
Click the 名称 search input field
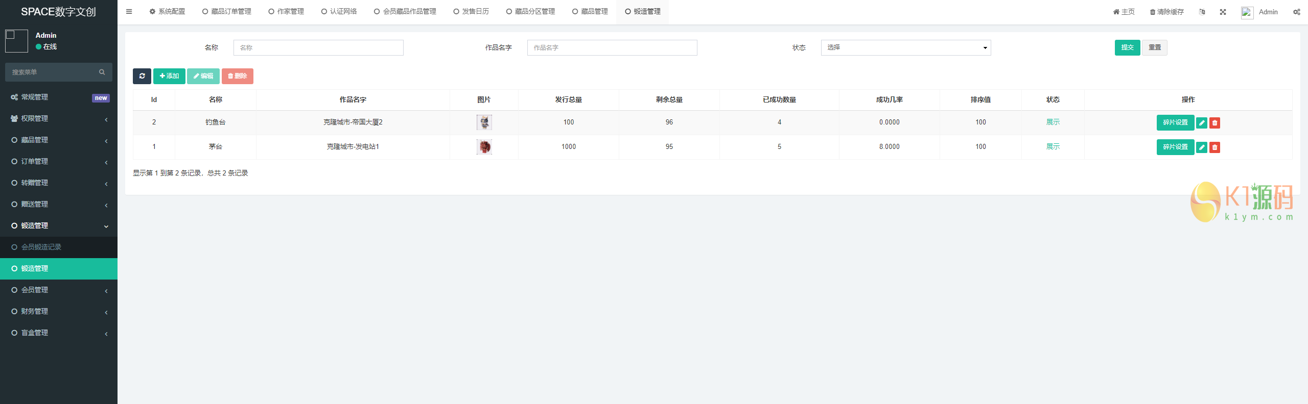coord(318,47)
